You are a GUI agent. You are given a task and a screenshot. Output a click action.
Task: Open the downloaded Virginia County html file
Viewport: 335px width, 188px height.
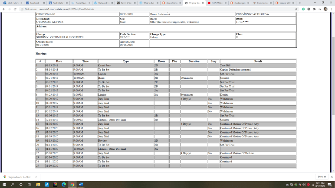click(15, 177)
